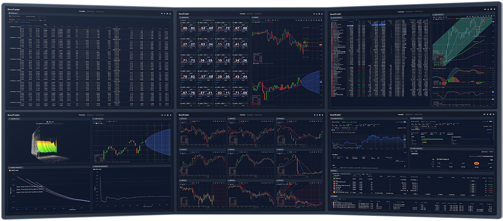The image size is (503, 221).
Task: Click the blue intraday line chart in positions window
Action: pyautogui.click(x=368, y=141)
